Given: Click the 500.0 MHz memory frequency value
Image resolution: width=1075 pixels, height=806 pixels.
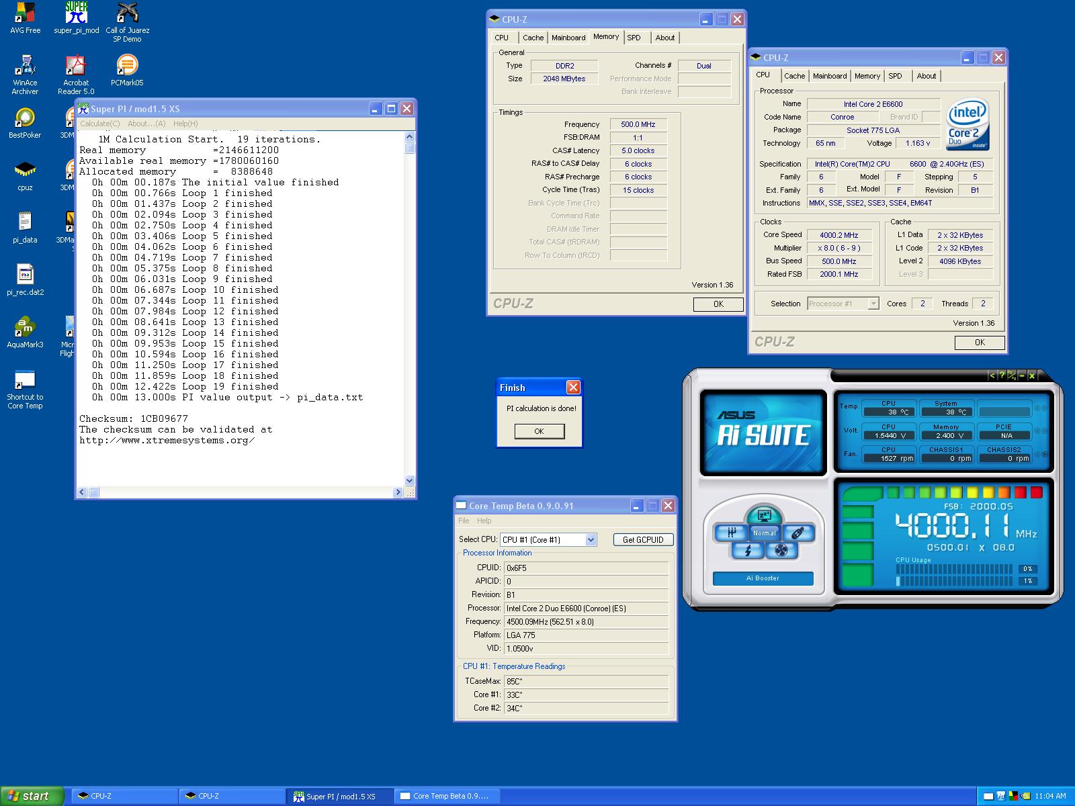Looking at the screenshot, I should click(638, 124).
